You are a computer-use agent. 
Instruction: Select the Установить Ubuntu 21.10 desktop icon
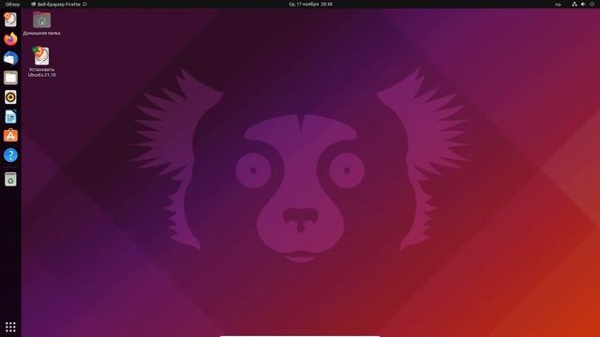[x=41, y=62]
